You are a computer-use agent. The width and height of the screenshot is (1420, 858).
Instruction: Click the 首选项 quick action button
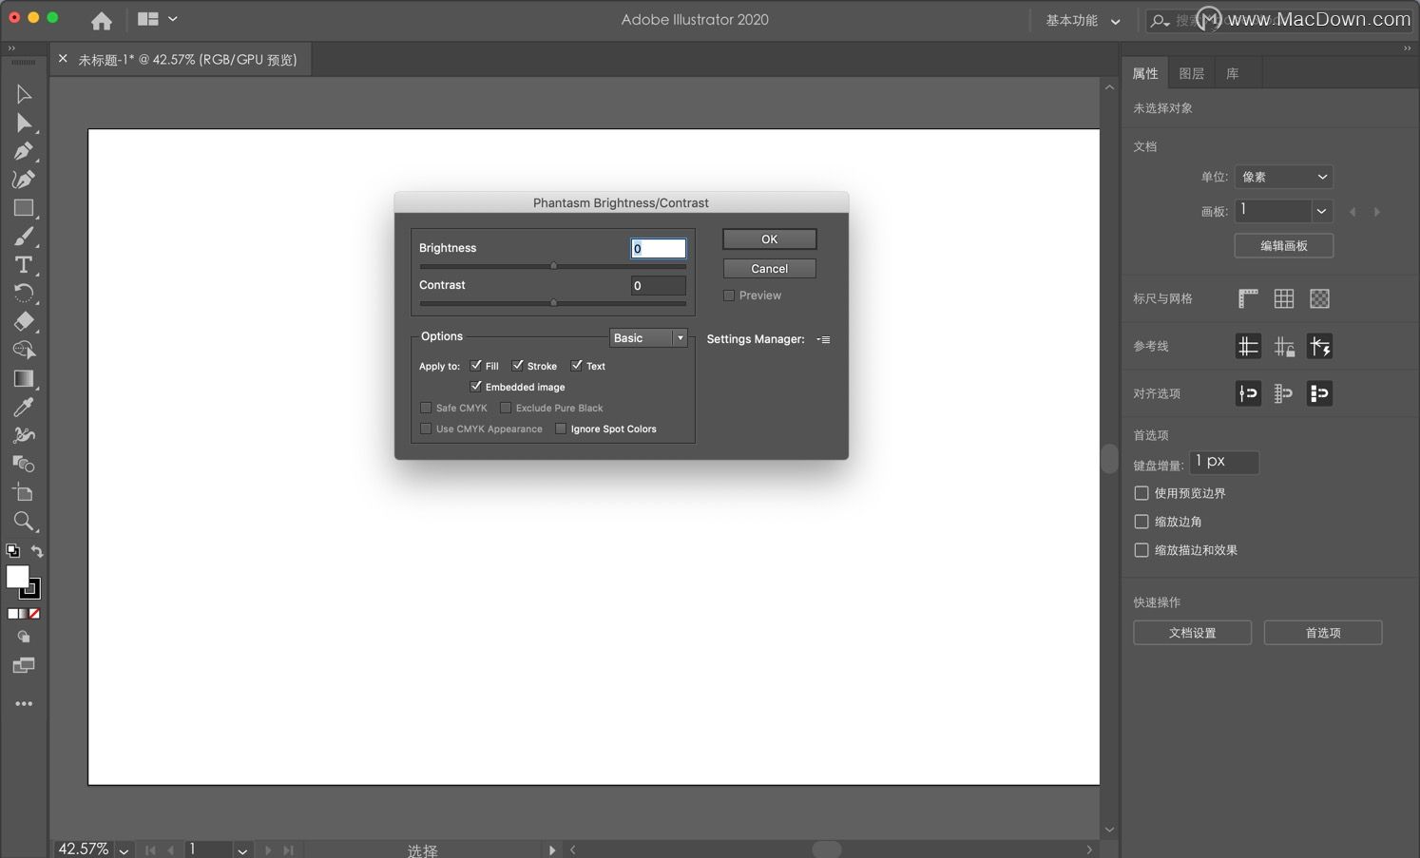click(1323, 633)
